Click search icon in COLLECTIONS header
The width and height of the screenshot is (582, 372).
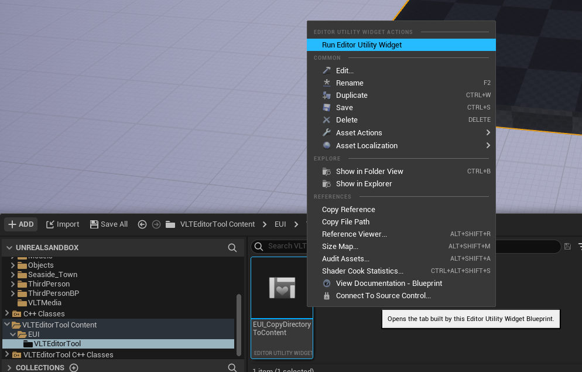tap(232, 367)
